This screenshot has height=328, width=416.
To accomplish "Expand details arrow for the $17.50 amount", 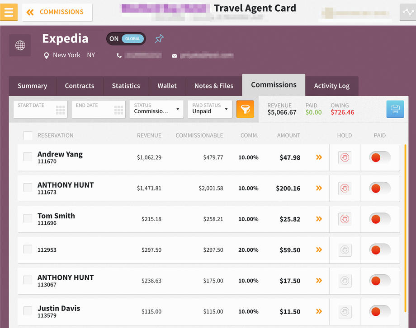I will (x=319, y=281).
